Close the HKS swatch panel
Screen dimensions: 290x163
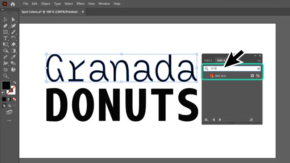(260, 56)
